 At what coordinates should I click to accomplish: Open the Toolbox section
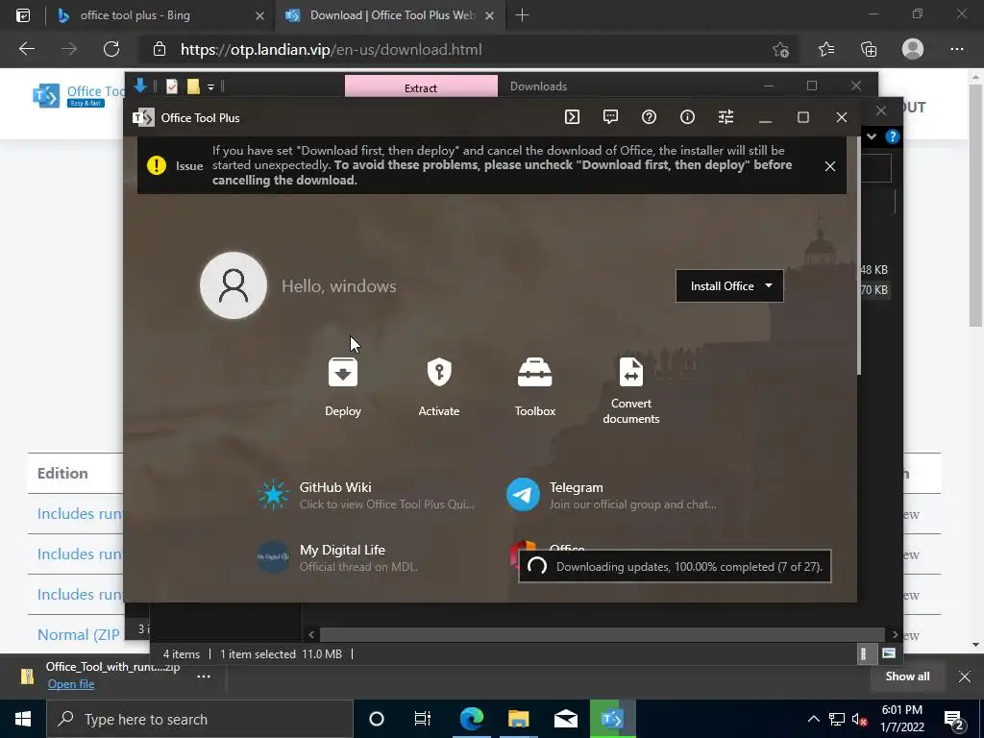tap(534, 387)
